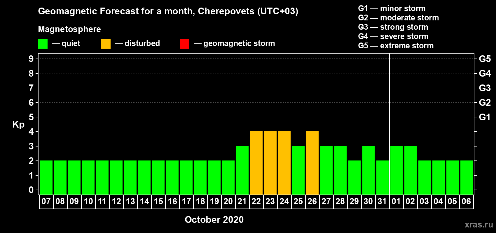Select the green bar for October 28
Image resolution: width=496 pixels, height=233 pixels.
(340, 170)
